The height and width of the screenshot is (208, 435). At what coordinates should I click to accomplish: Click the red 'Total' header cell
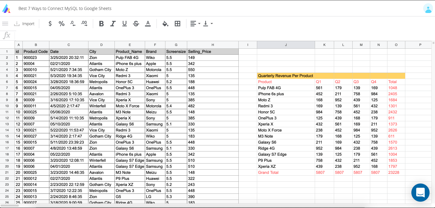click(x=396, y=82)
